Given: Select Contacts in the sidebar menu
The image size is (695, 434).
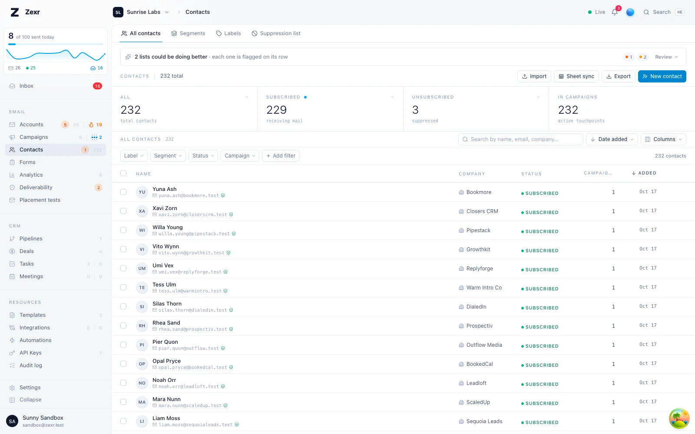Looking at the screenshot, I should point(56,150).
